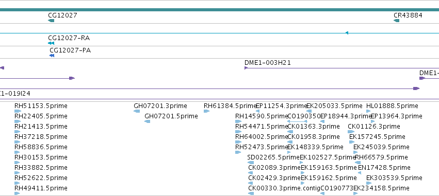Select the GH07201.3prime EST feature arrow

pos(137,111)
